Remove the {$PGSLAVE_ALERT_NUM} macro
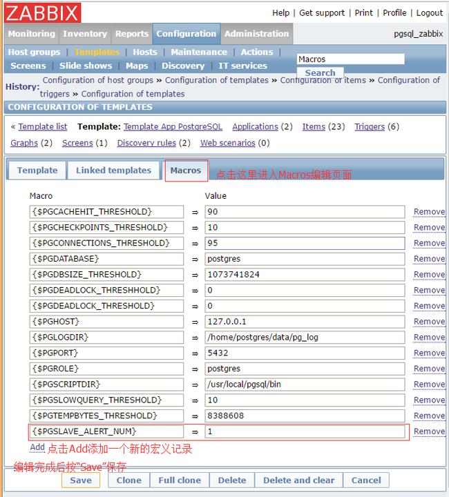 point(429,431)
